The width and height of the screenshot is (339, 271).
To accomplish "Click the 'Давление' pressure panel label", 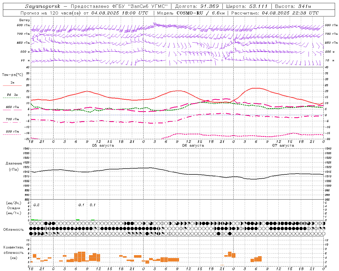I will [14, 164].
